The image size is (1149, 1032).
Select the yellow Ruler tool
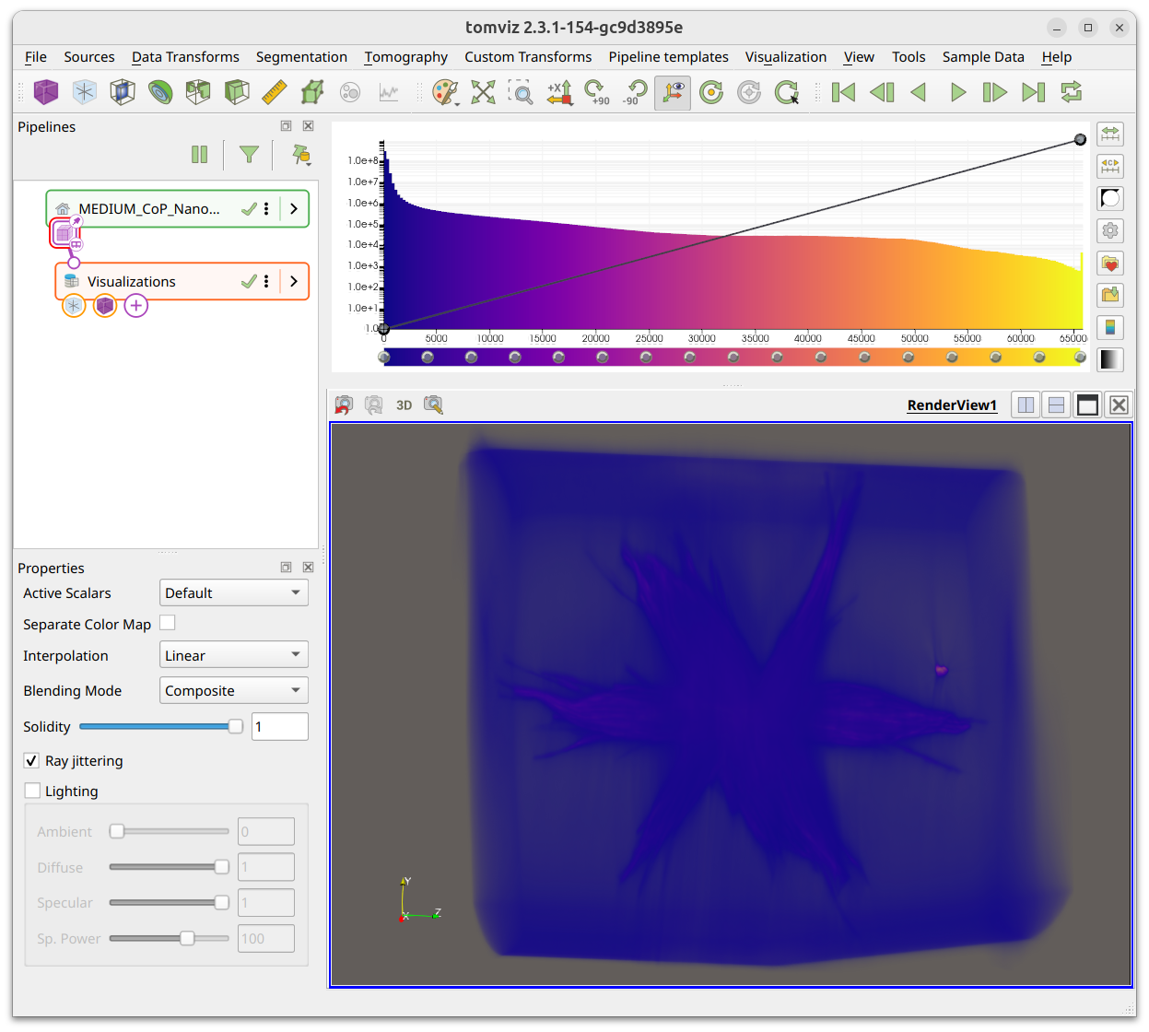275,92
